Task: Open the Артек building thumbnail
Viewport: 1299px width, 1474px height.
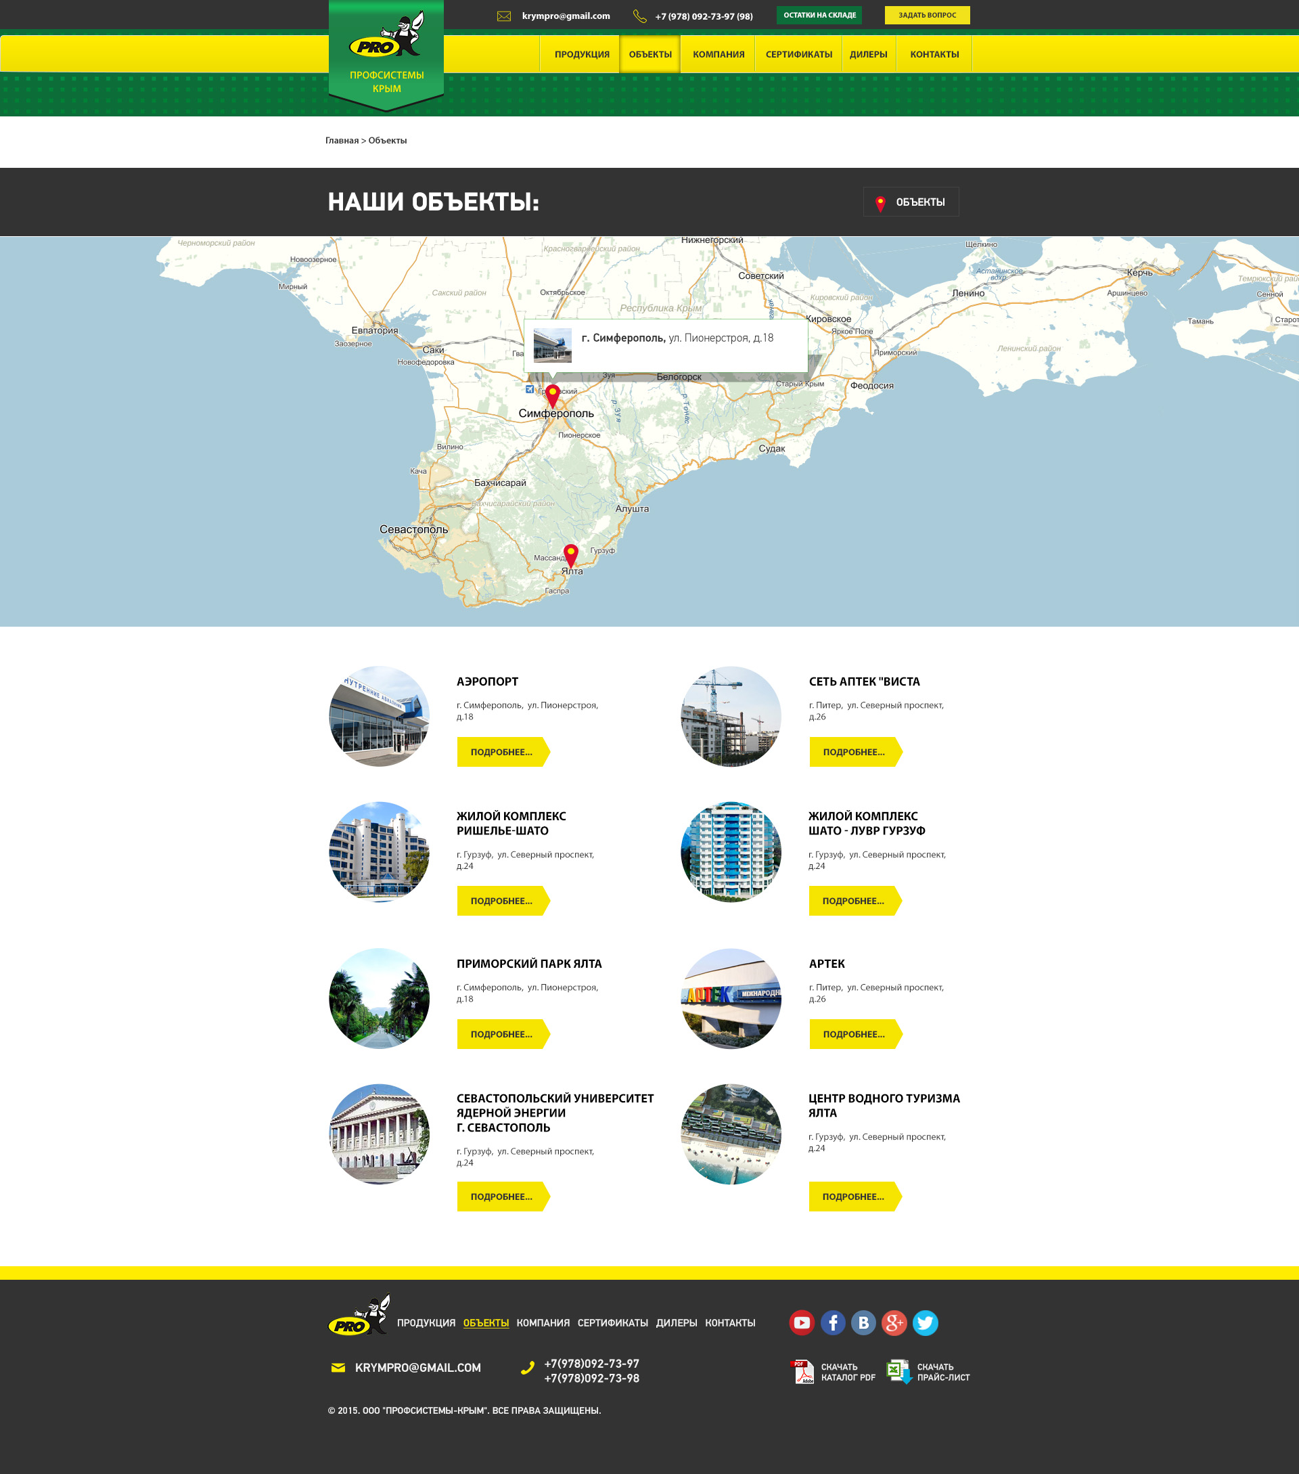Action: (730, 998)
